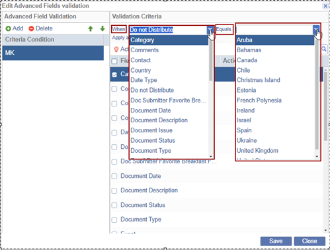Click the red Delete minus icon
330x250 pixels.
(31, 28)
